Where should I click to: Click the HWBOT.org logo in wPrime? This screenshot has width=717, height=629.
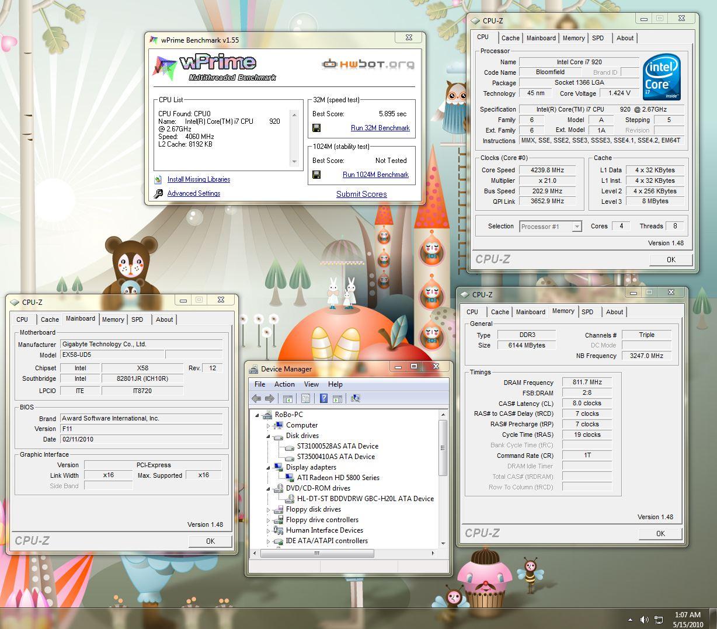(368, 64)
